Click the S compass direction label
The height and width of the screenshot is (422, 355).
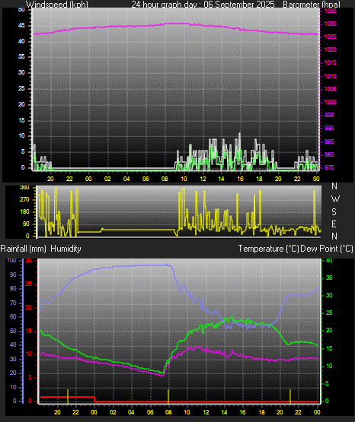point(334,212)
